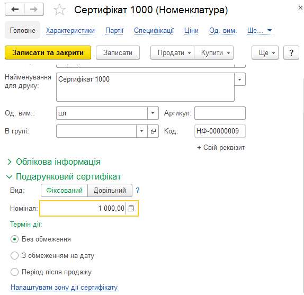Switch certificate type to Довільний
Viewport: 304px width, 295px height.
coord(110,190)
